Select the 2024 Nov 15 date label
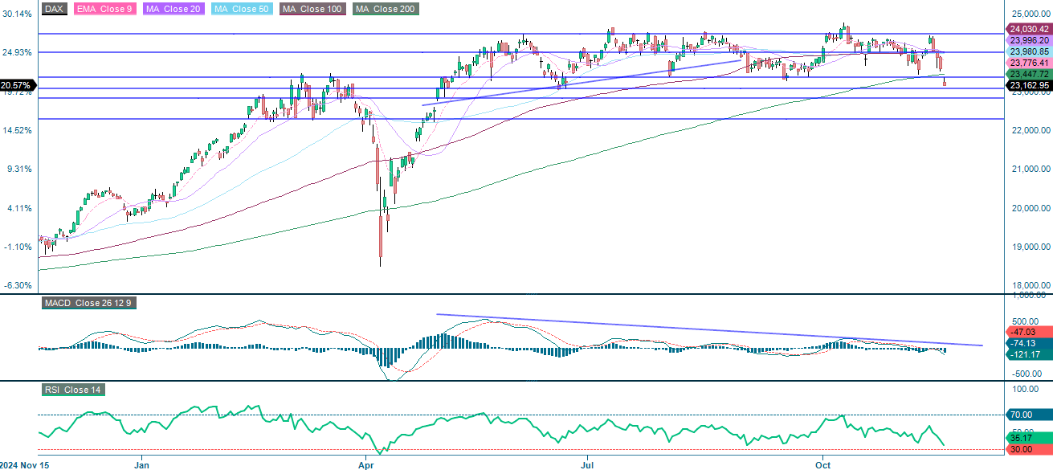Image resolution: width=1053 pixels, height=470 pixels. 24,464
